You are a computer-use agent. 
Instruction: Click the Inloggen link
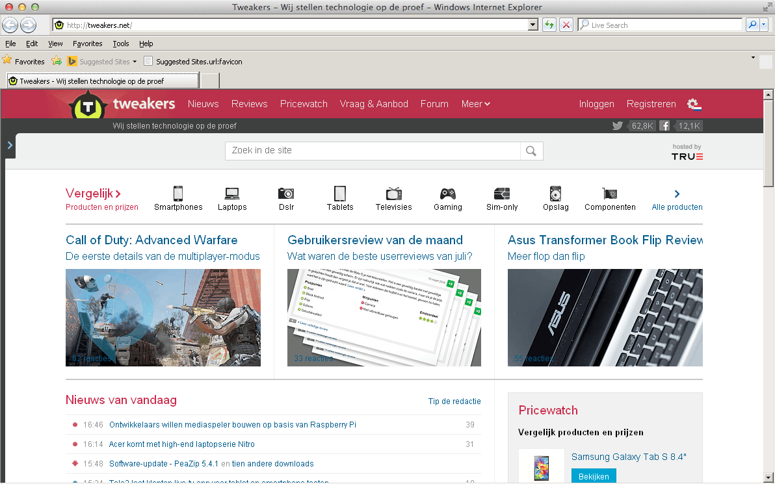(597, 104)
